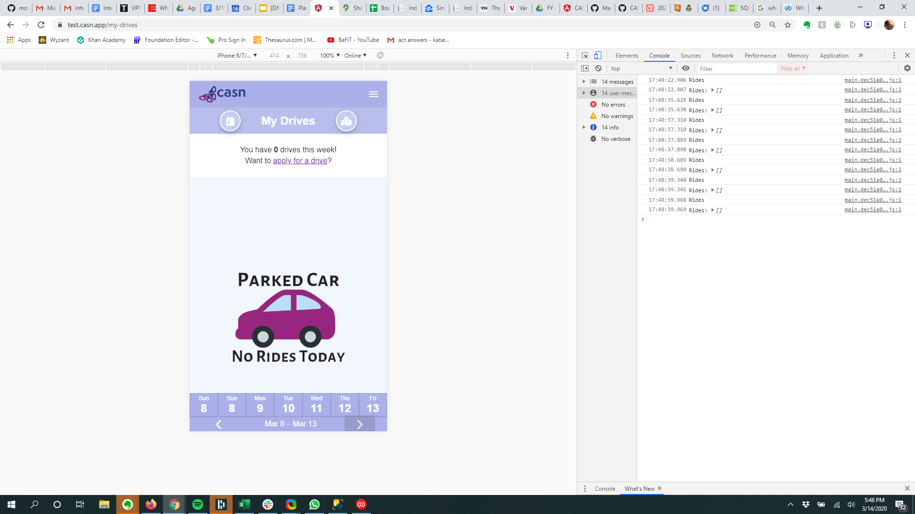Open DevTools console settings gear
915x514 pixels.
[x=907, y=69]
